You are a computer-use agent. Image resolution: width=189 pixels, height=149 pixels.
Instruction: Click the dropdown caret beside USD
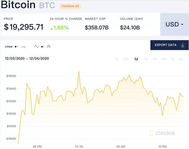tap(182, 24)
